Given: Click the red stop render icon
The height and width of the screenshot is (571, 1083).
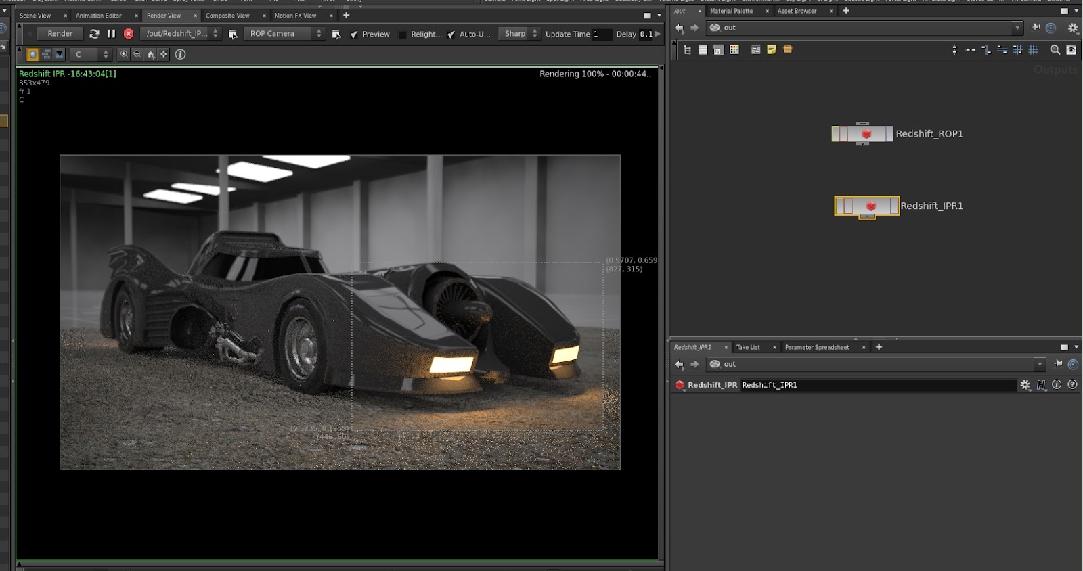Looking at the screenshot, I should coord(129,34).
